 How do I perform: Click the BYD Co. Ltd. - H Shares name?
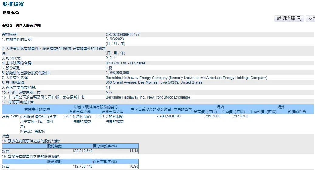(126, 63)
